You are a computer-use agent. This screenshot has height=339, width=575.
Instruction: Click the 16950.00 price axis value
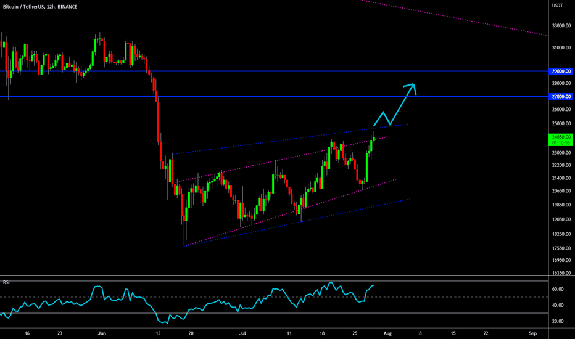coord(561,260)
